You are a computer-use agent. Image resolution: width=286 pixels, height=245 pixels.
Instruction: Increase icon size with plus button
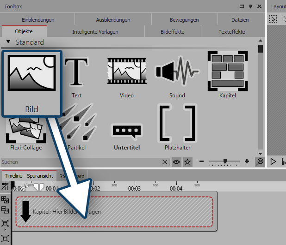click(x=247, y=161)
